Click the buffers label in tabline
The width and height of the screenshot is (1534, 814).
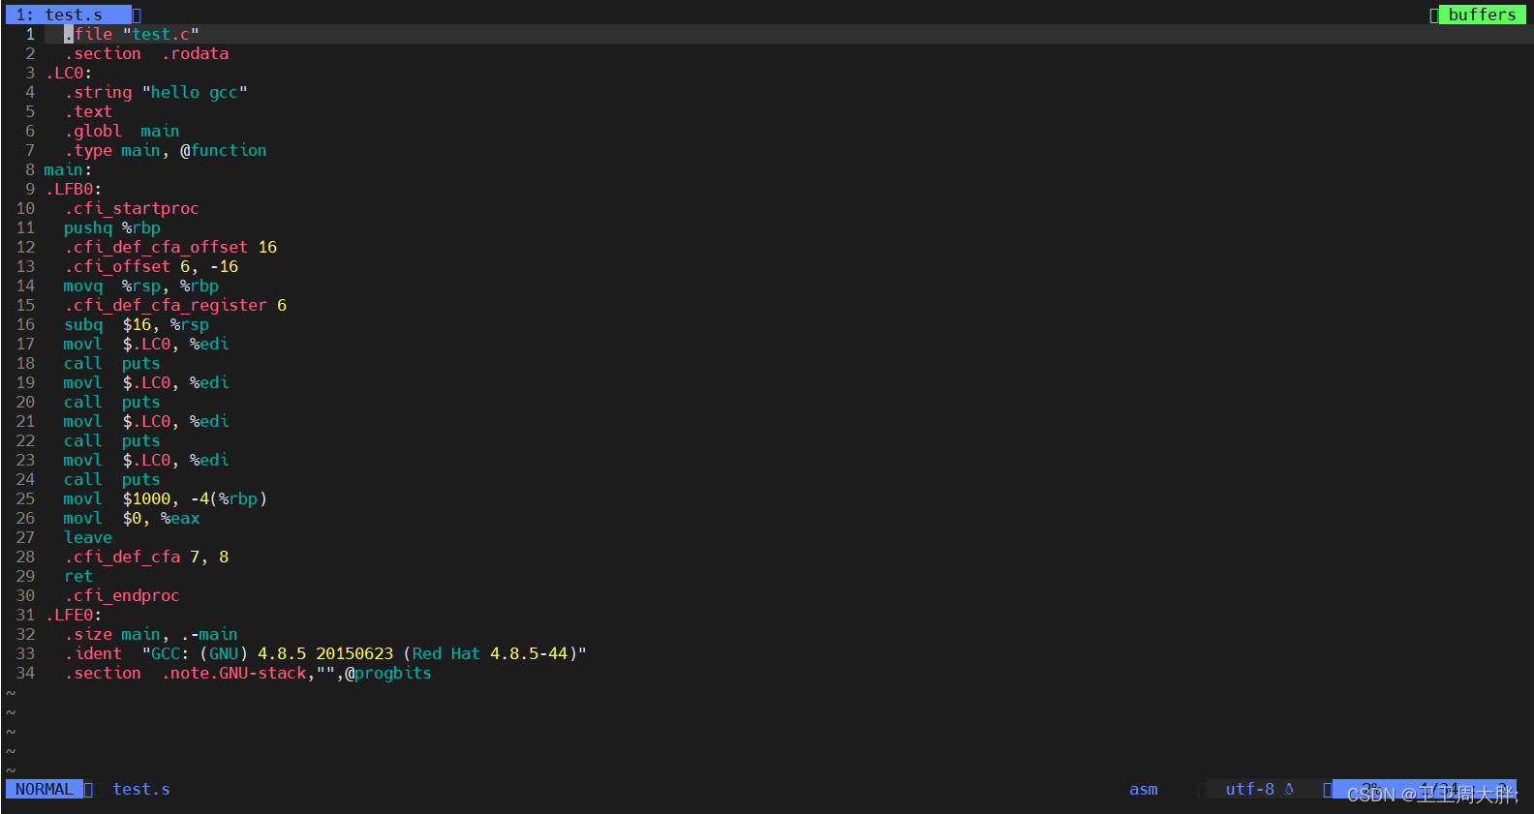(1482, 15)
